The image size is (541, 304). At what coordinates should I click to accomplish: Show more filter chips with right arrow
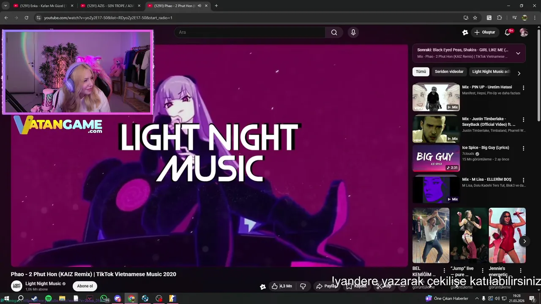[519, 73]
